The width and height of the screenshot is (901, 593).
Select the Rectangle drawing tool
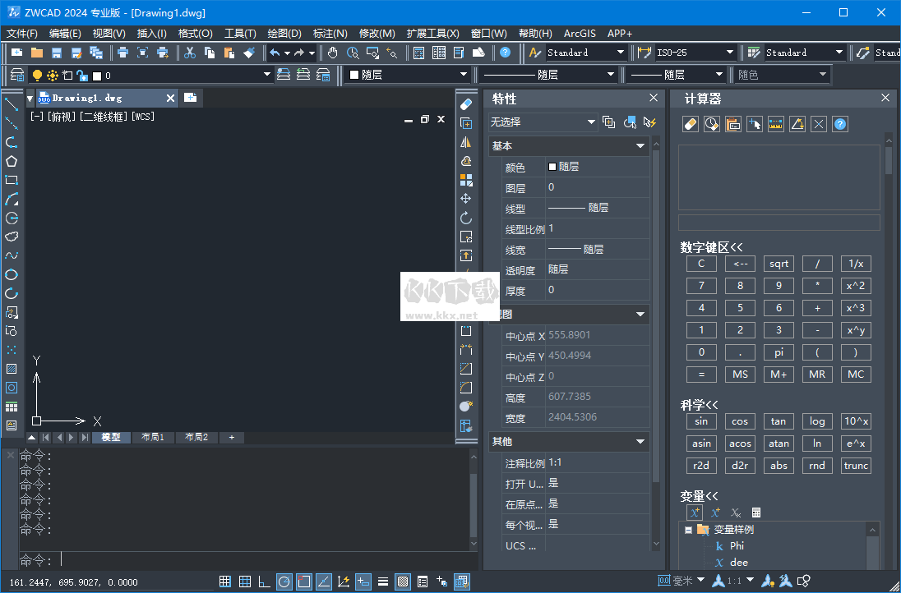tap(10, 180)
